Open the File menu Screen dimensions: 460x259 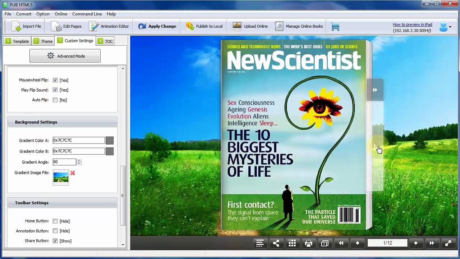(x=8, y=14)
